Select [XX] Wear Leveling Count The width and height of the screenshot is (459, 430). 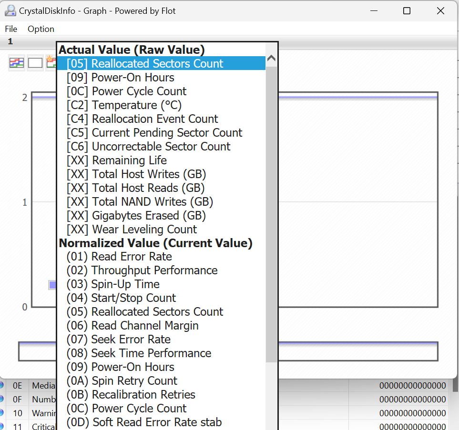coord(161,230)
